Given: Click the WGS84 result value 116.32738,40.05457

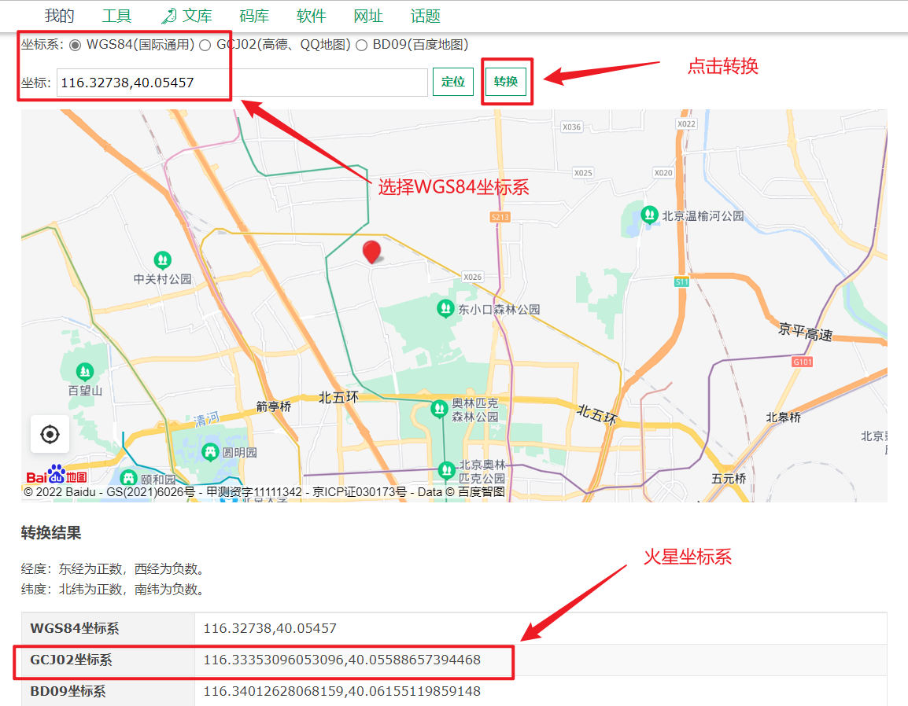Looking at the screenshot, I should tap(270, 628).
